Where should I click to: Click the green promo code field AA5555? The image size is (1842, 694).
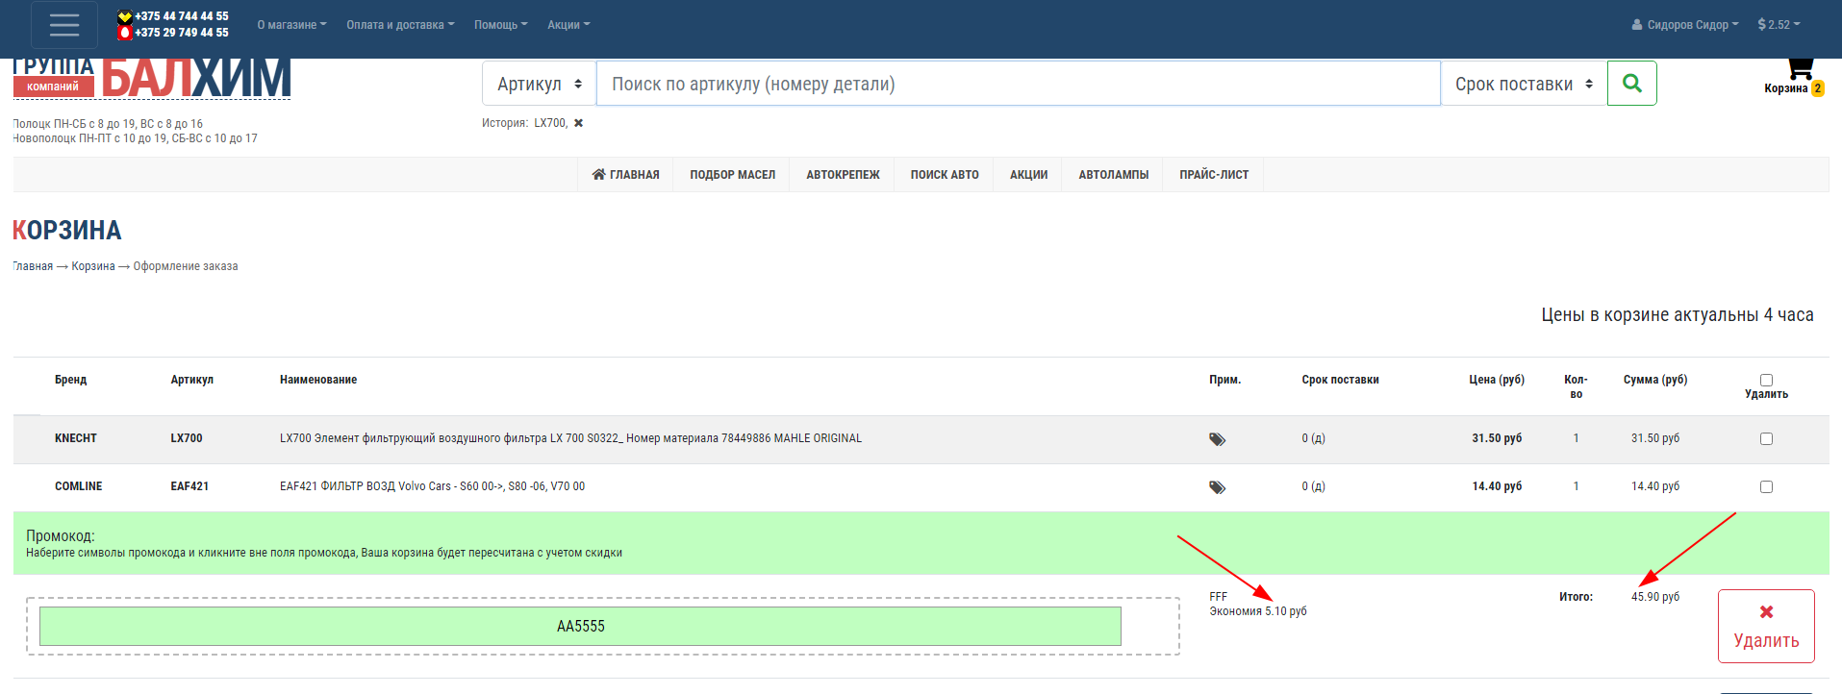pos(580,626)
